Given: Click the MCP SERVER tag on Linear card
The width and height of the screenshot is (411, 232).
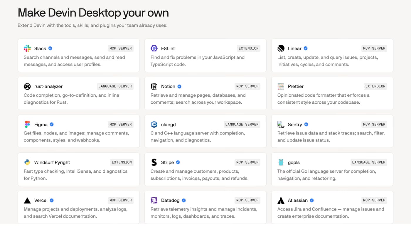Looking at the screenshot, I should coord(374,48).
